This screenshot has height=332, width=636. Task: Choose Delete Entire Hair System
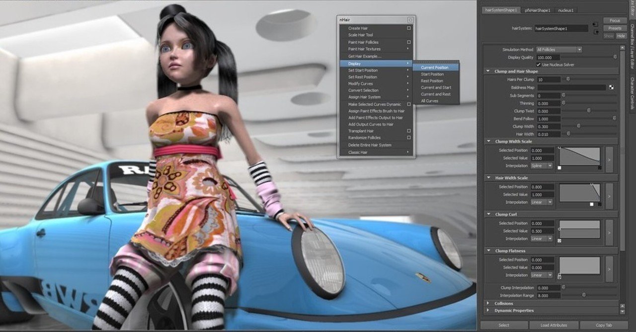[x=376, y=145]
